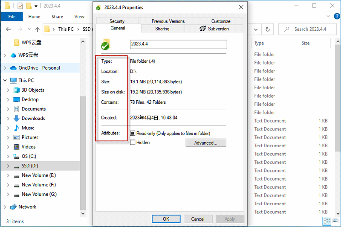Click the Advanced... button
The image size is (341, 227).
pos(206,143)
